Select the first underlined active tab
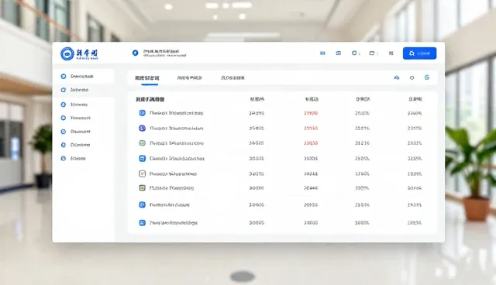The width and height of the screenshot is (496, 285). pyautogui.click(x=147, y=78)
